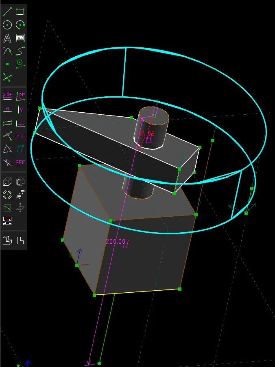The height and width of the screenshot is (367, 275).
Task: Create a new extrude group
Action: pyautogui.click(x=7, y=182)
